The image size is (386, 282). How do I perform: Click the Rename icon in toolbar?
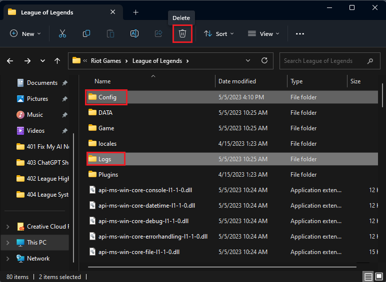[134, 34]
